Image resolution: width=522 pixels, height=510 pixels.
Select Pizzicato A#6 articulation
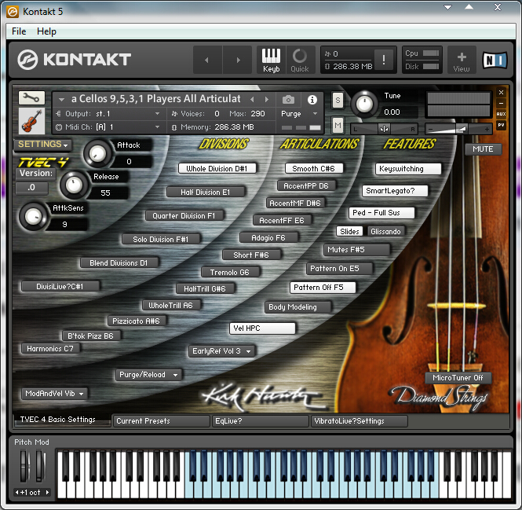point(136,321)
